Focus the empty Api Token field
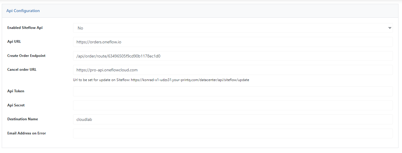Screen dimensions: 402x153 pos(233,91)
